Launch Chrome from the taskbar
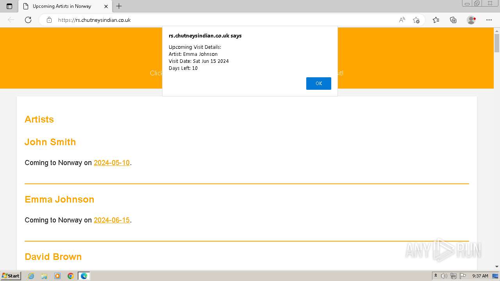Image resolution: width=500 pixels, height=281 pixels. 71,276
